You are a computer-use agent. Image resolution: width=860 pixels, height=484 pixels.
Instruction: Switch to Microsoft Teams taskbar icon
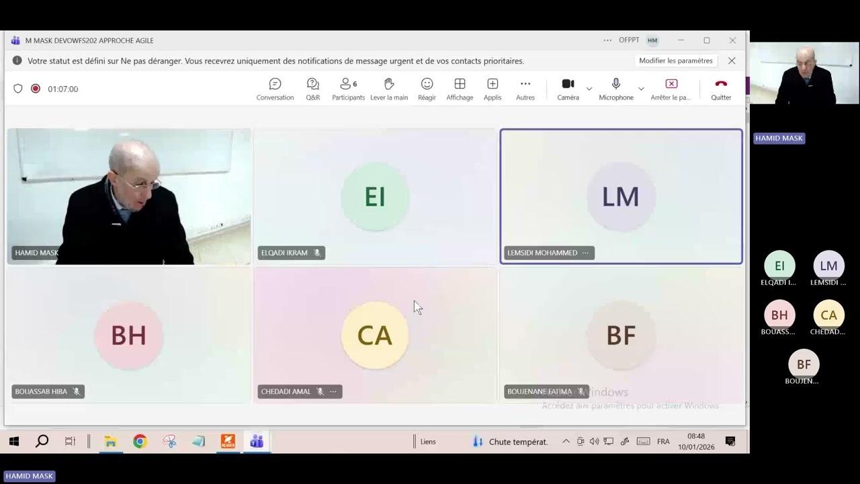tap(257, 442)
